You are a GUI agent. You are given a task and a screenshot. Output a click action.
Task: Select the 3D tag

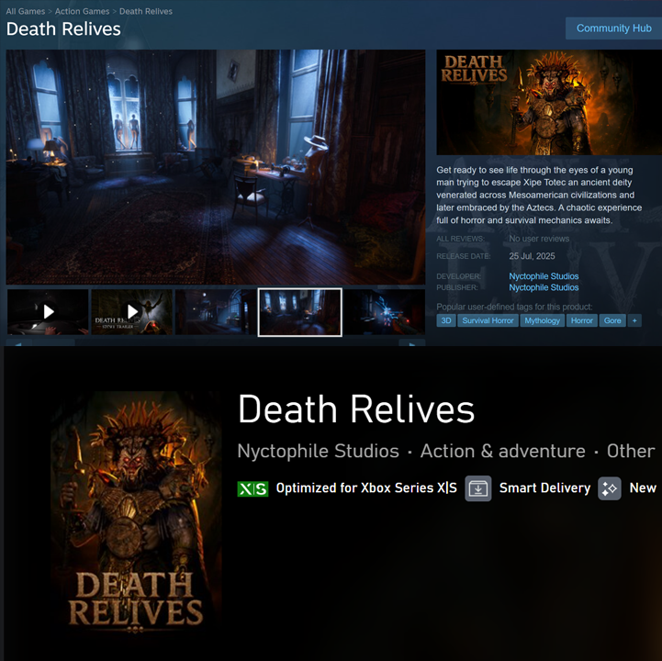coord(446,320)
